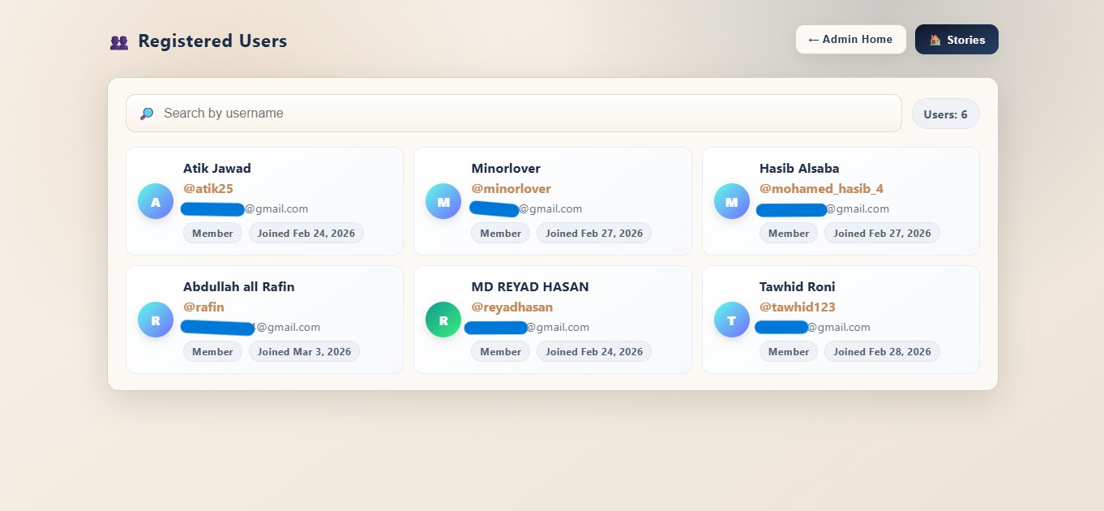1104x511 pixels.
Task: Click the name MD REYAD HASAN
Action: tap(530, 287)
